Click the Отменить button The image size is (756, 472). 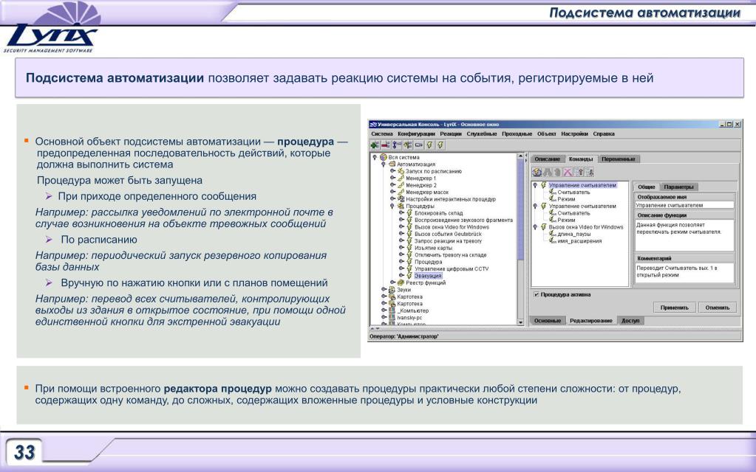[718, 308]
